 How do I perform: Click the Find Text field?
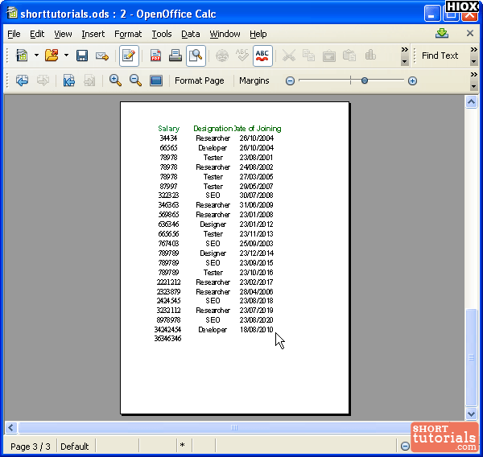pyautogui.click(x=440, y=56)
